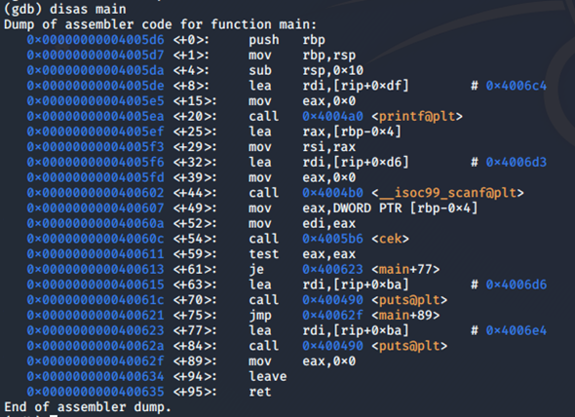This screenshot has width=575, height=417.
Task: Click 'mov edi,eax' instruction
Action: 302,224
